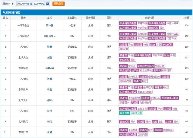The height and width of the screenshot is (138, 193).
Task: Click the 变速器 无法加速 tag in 奇骏 row
Action: pyautogui.click(x=129, y=130)
